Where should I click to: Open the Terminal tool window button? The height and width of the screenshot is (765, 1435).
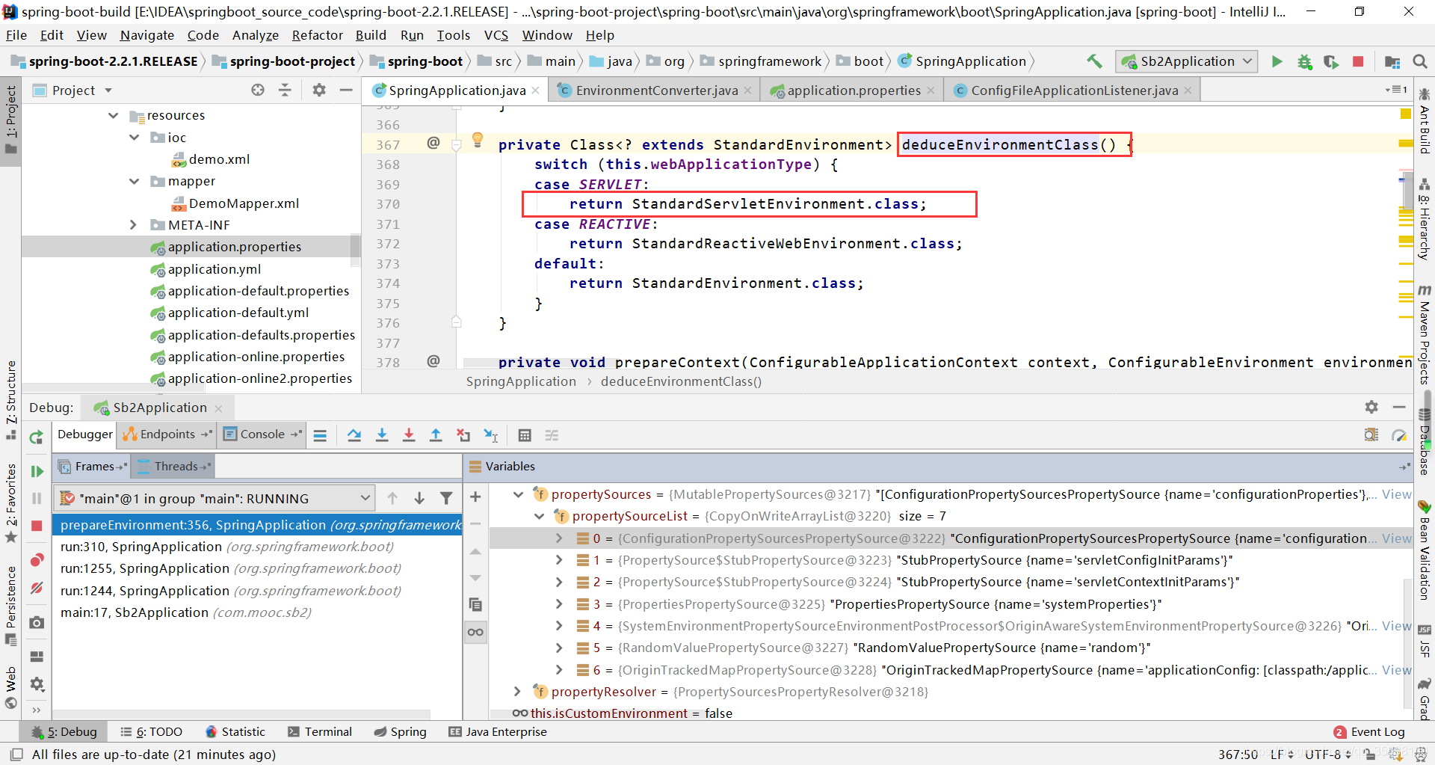320,731
